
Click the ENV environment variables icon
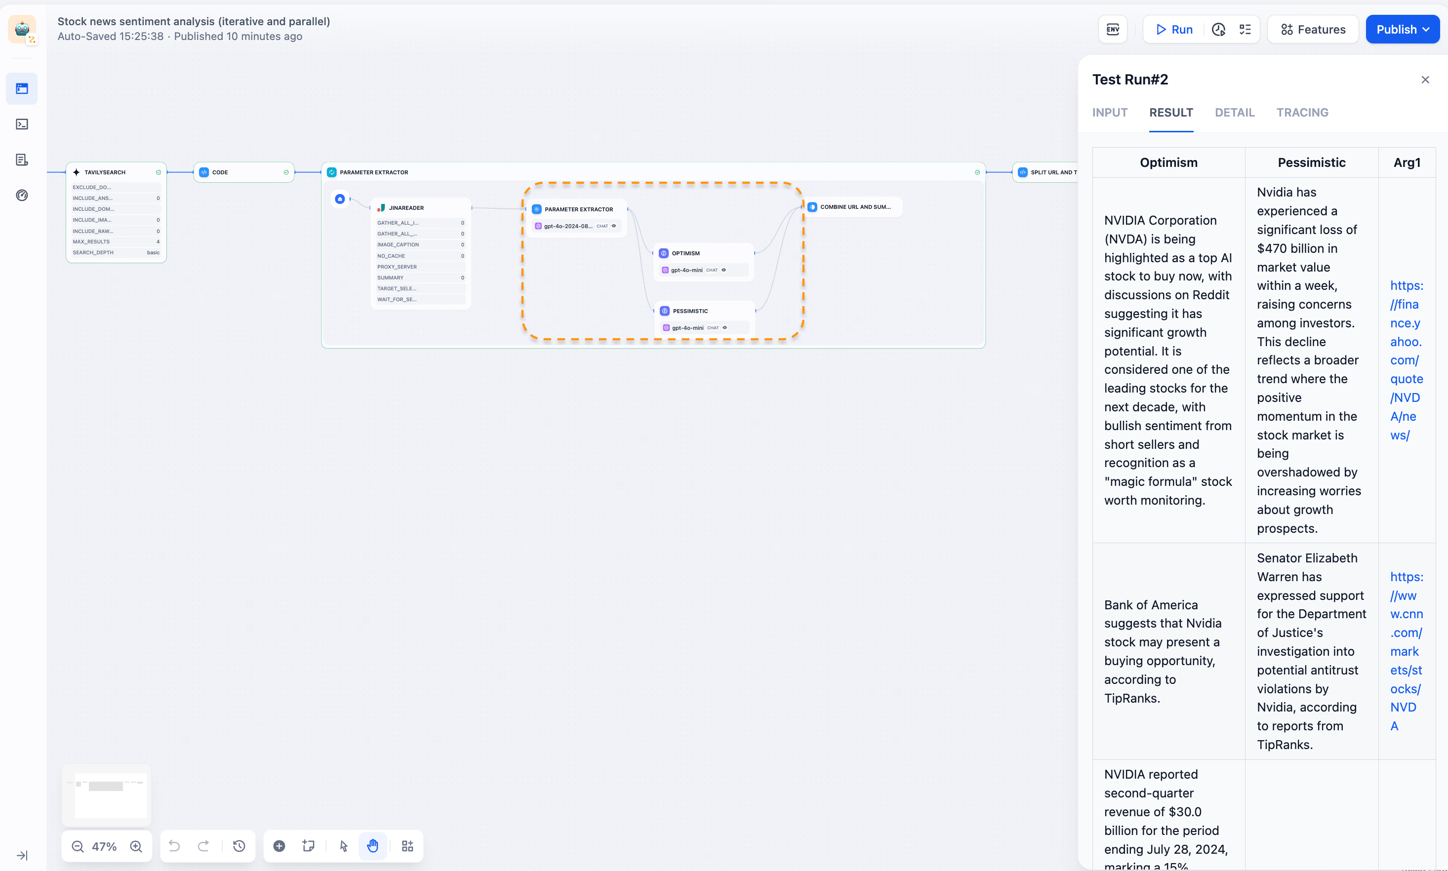tap(1112, 29)
